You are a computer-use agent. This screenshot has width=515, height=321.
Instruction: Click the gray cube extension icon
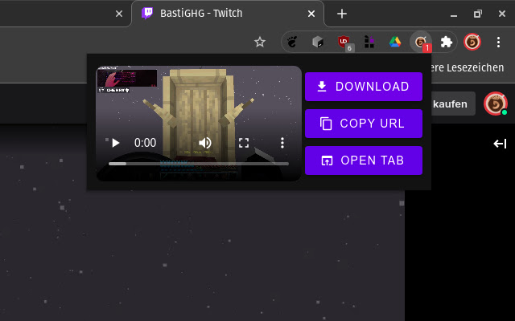[x=318, y=42]
